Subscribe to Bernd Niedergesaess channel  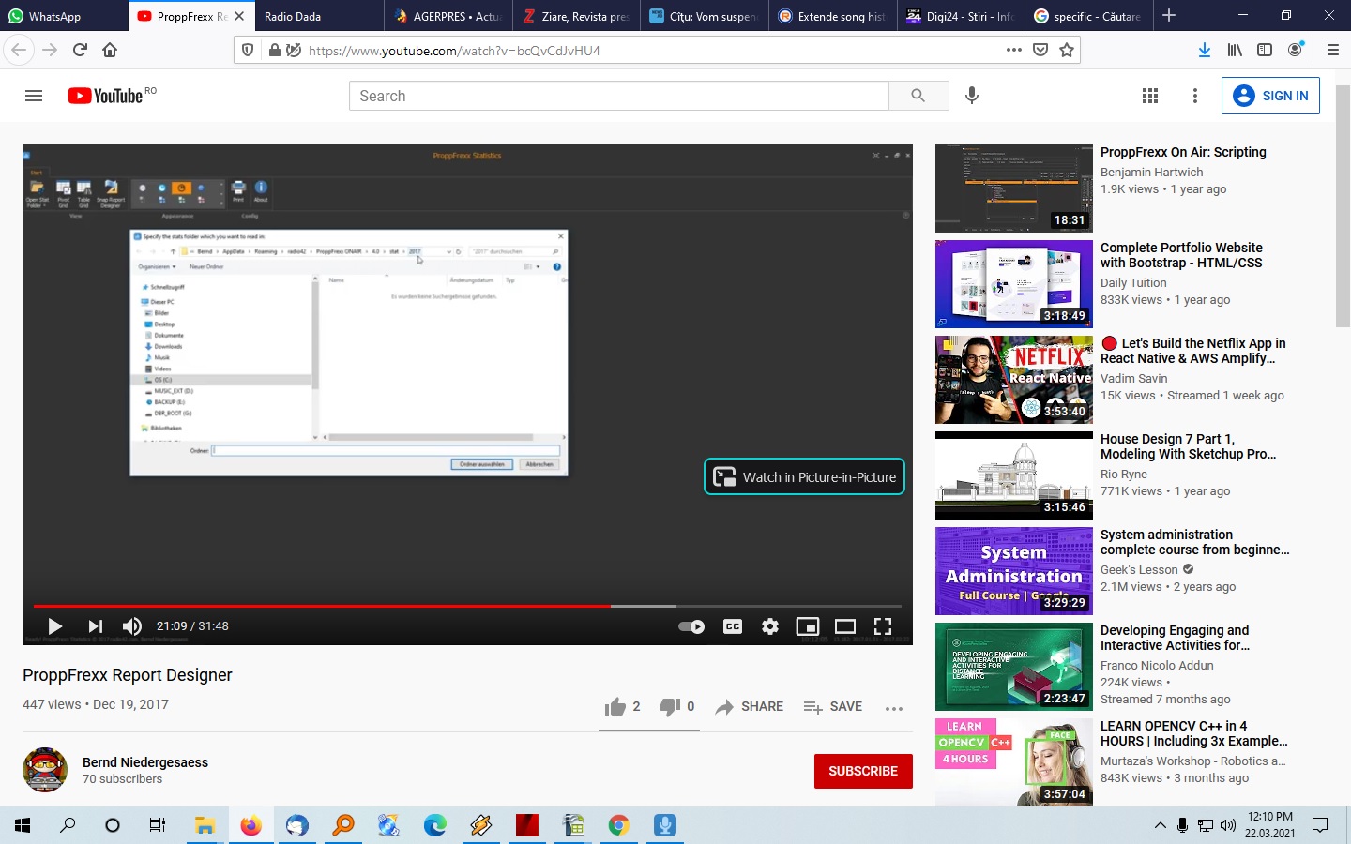[862, 771]
